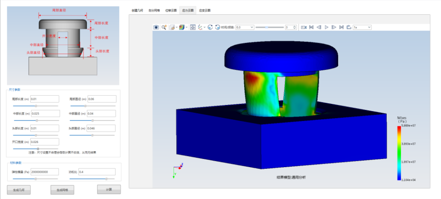Image resolution: width=441 pixels, height=199 pixels.
Task: Step back to the previous animation frame
Action: tap(319, 27)
